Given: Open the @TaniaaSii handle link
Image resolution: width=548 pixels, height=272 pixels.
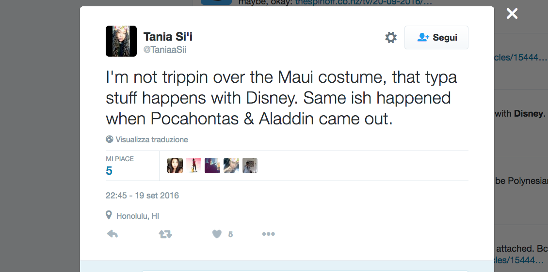Looking at the screenshot, I should (x=165, y=49).
